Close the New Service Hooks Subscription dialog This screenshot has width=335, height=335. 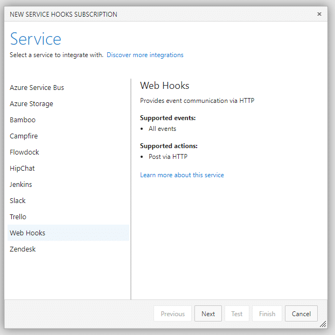[x=319, y=14]
